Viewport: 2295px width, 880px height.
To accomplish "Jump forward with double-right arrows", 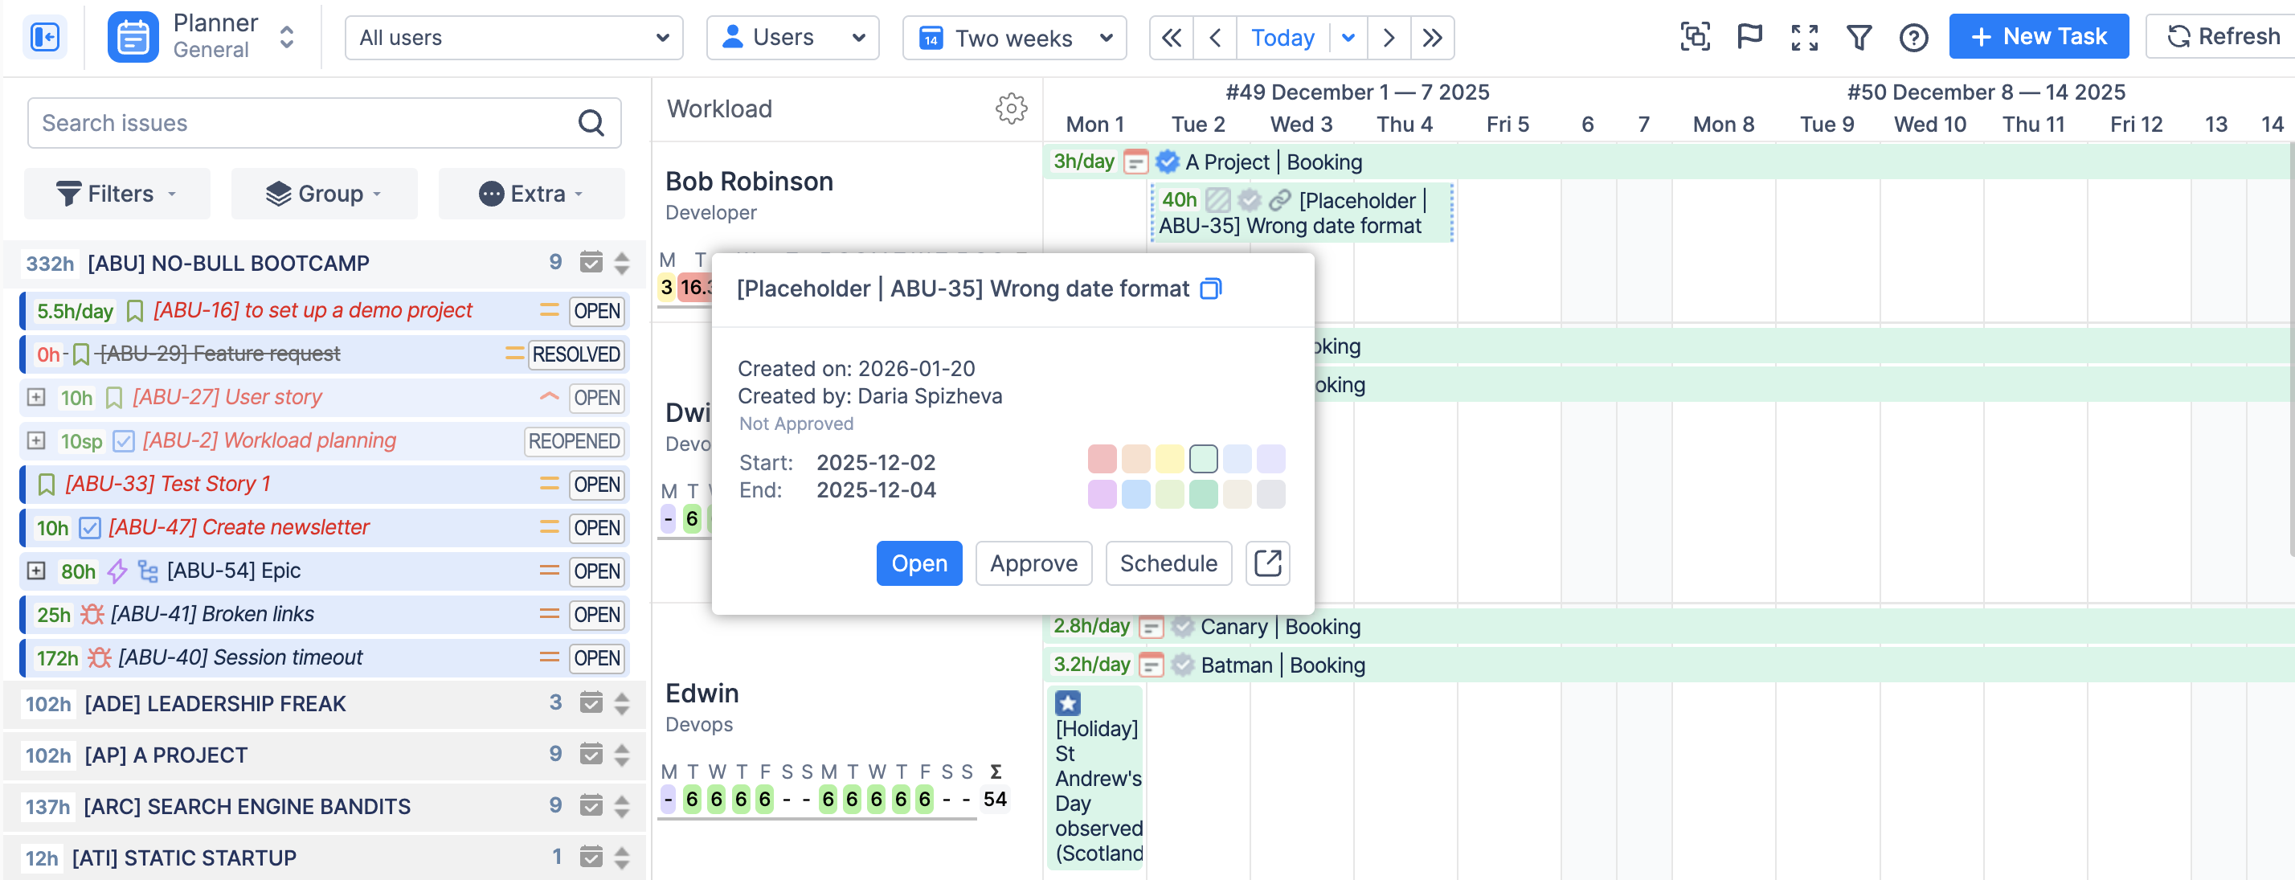I will pyautogui.click(x=1432, y=38).
